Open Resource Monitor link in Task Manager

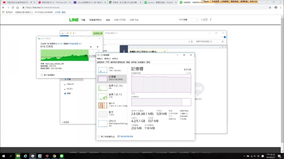click(127, 137)
